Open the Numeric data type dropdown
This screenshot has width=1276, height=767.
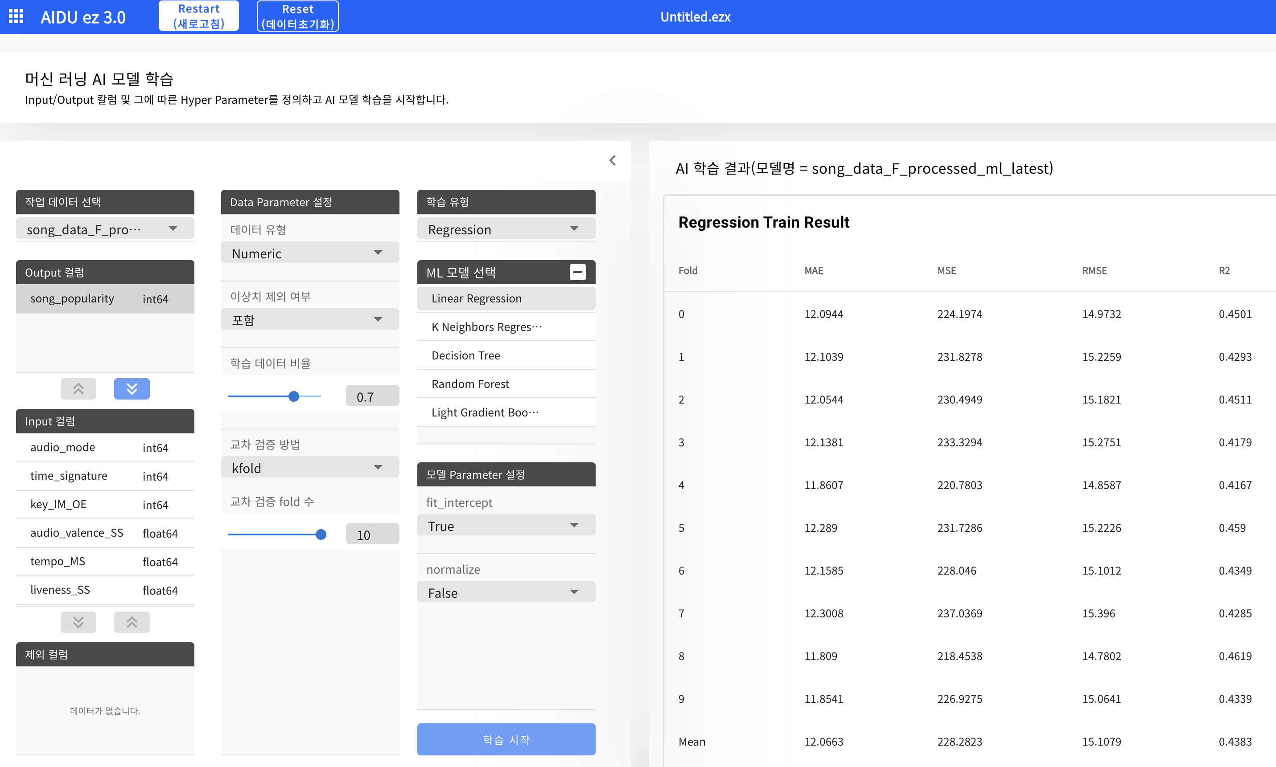pos(309,253)
